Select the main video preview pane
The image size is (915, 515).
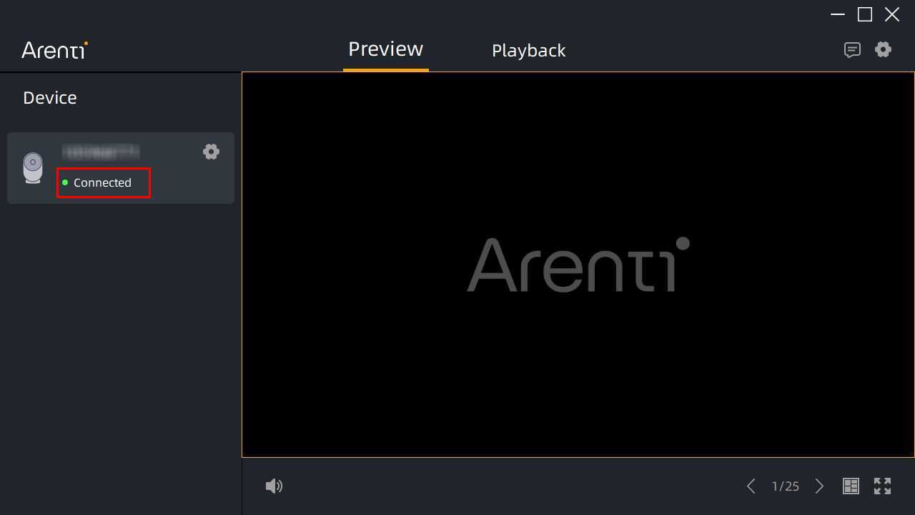click(578, 265)
